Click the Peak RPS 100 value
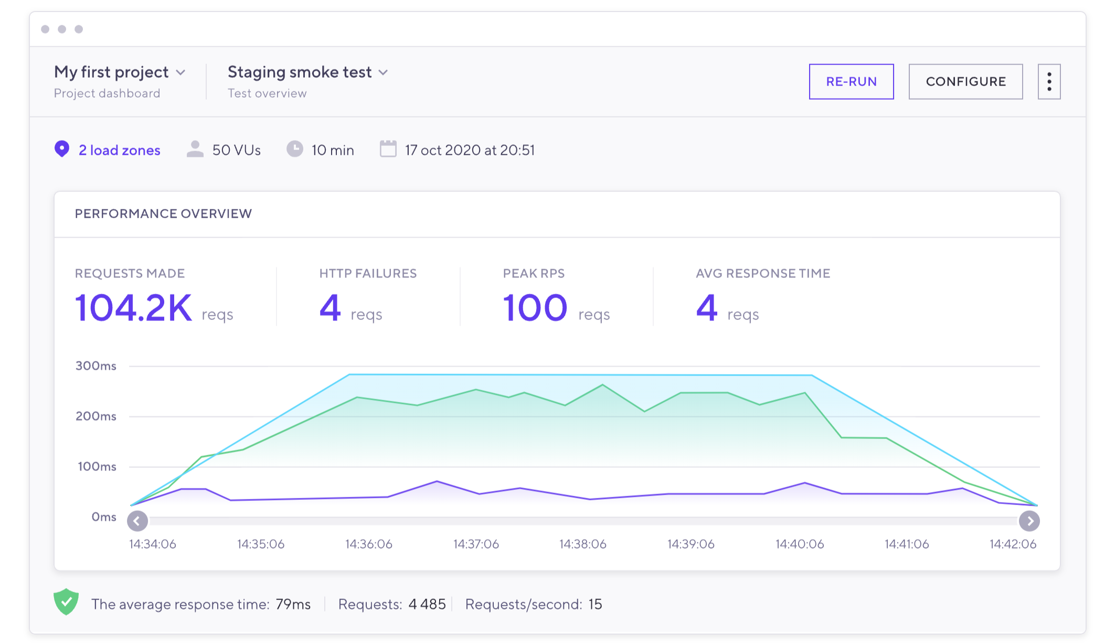The height and width of the screenshot is (643, 1105). [535, 308]
